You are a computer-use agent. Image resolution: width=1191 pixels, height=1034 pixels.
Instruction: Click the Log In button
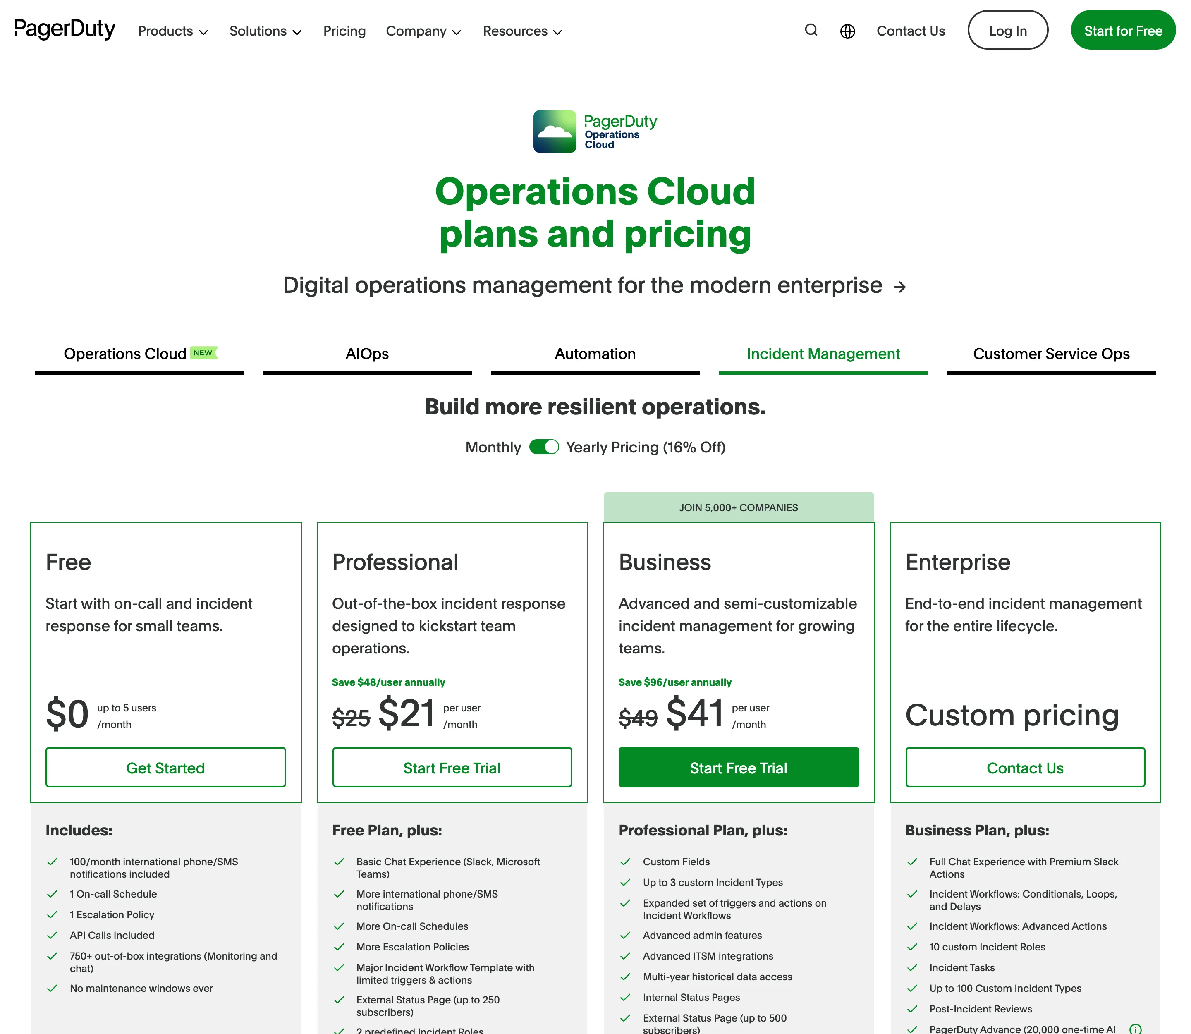tap(1007, 30)
